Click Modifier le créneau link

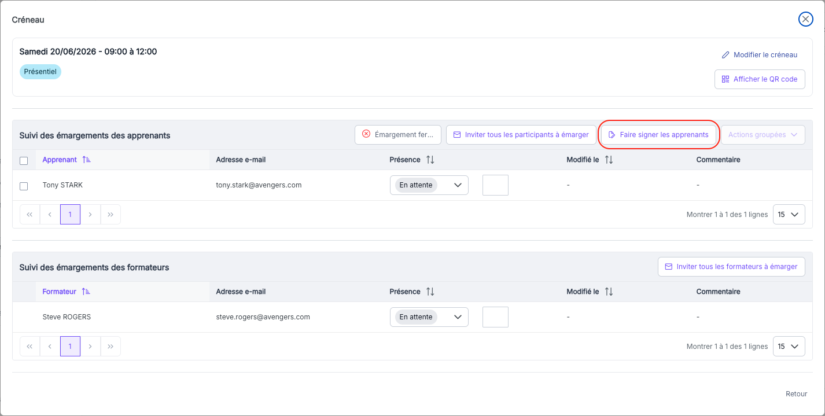[x=760, y=55]
